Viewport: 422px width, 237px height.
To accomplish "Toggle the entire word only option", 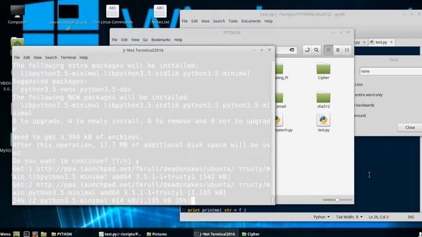I will click(368, 95).
